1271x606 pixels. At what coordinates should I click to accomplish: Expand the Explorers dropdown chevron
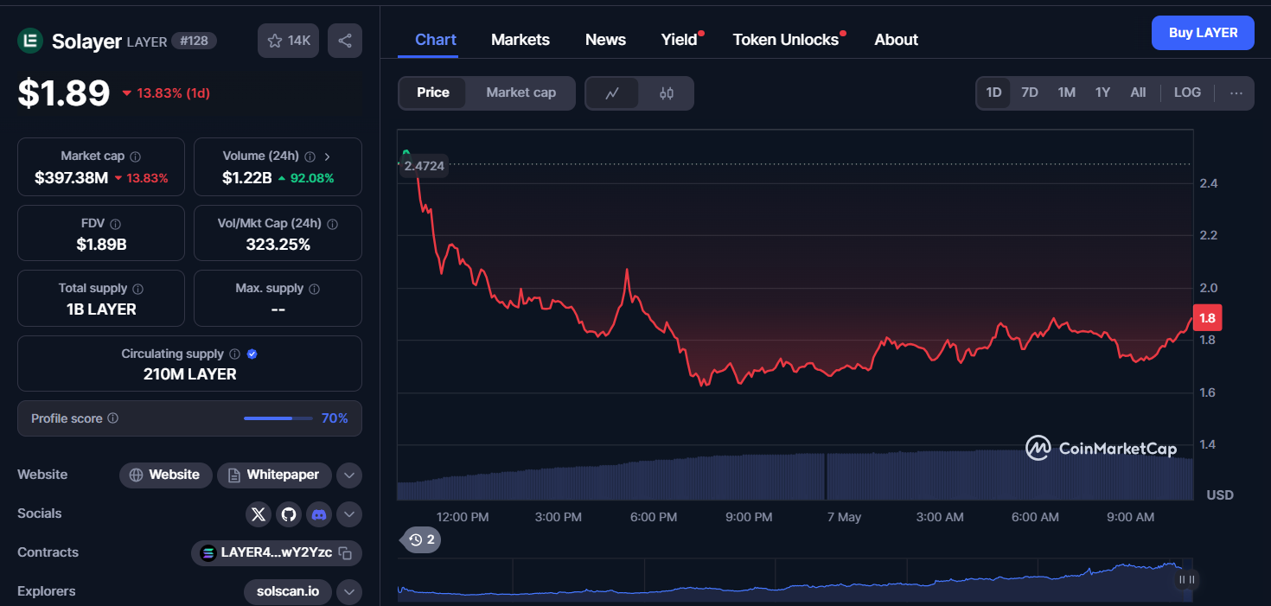pos(348,592)
